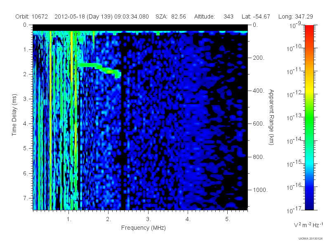Select the date '2012-05-18 (Day 139)' text
330x247 pixels.
pos(84,16)
